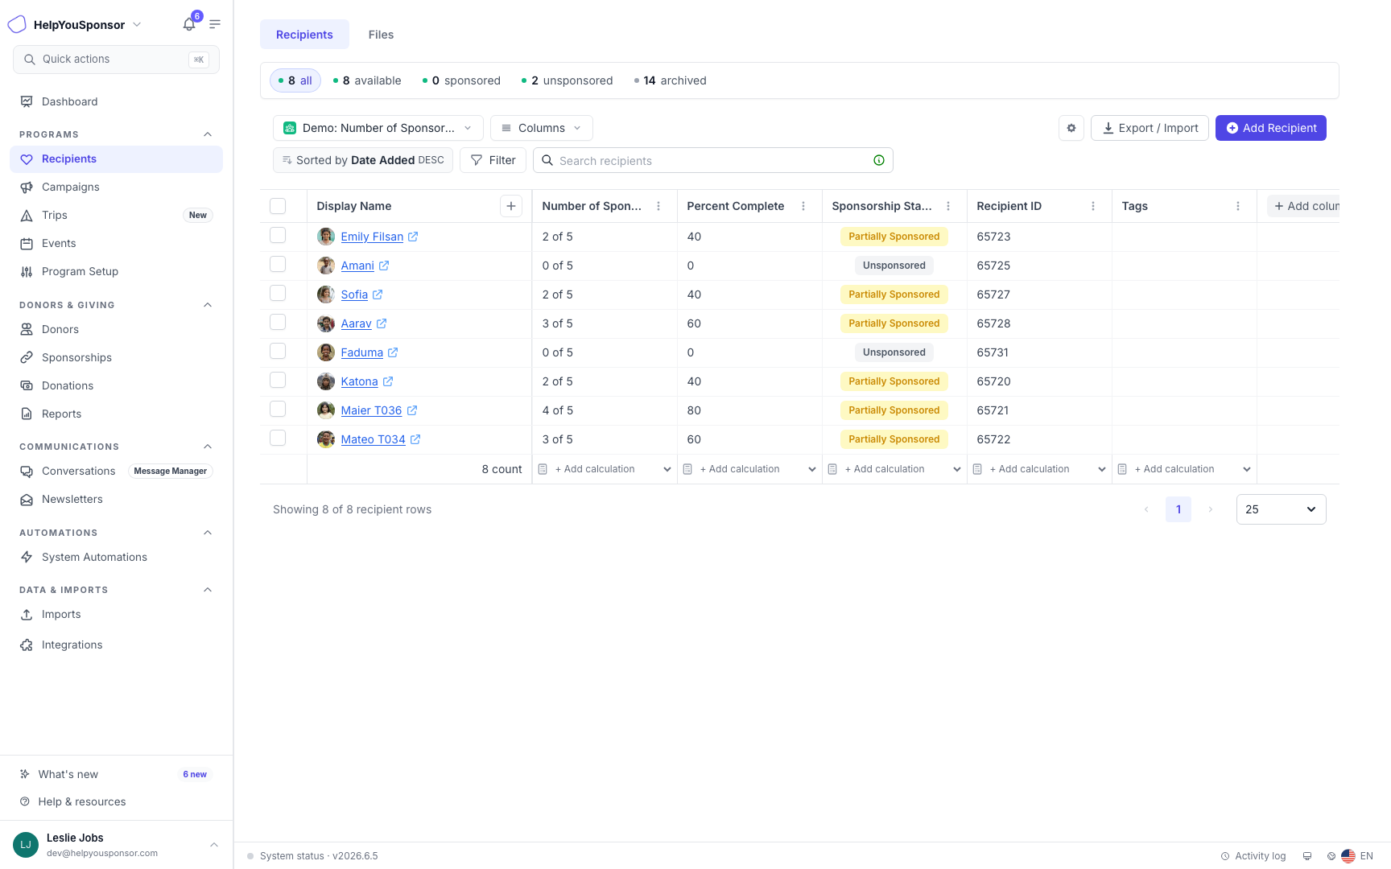Tick the Mateo T034 row checkbox
This screenshot has height=869, width=1391.
tap(278, 438)
